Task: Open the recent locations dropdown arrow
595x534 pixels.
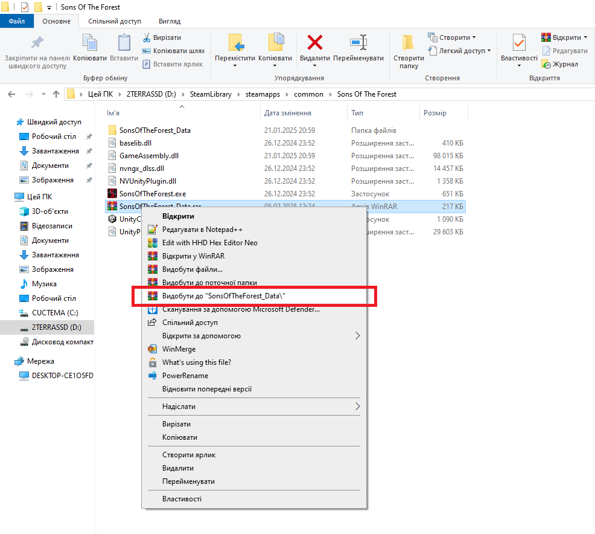Action: pos(43,94)
